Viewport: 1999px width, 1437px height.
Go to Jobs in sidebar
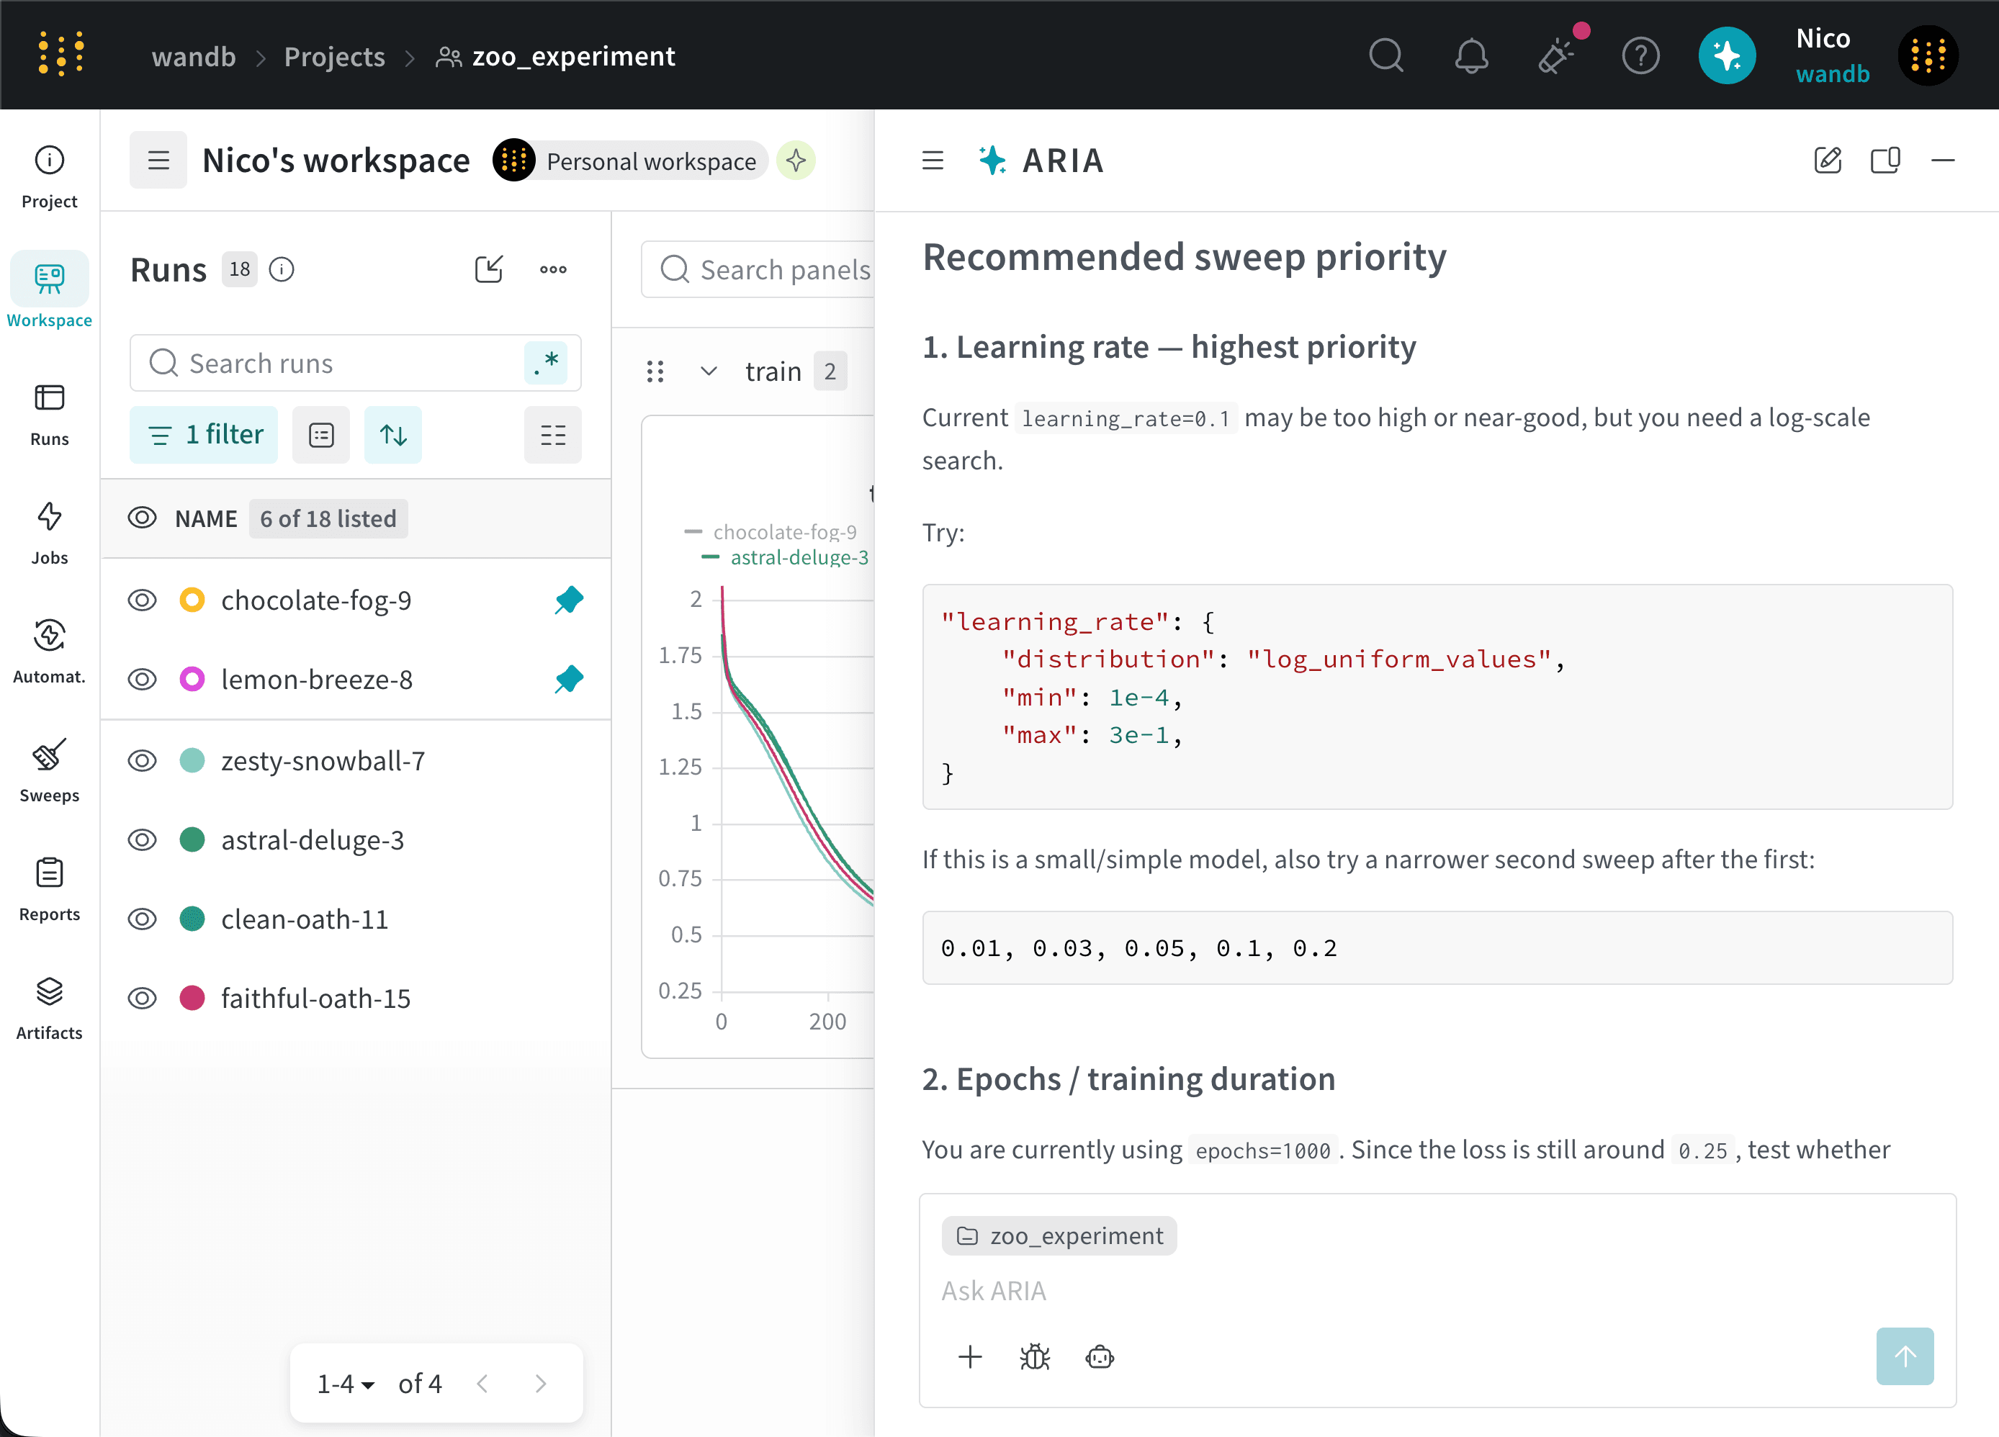coord(50,532)
